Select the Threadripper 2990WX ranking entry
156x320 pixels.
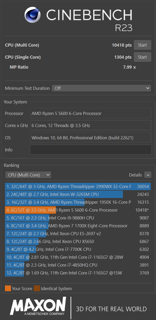[x=78, y=186]
